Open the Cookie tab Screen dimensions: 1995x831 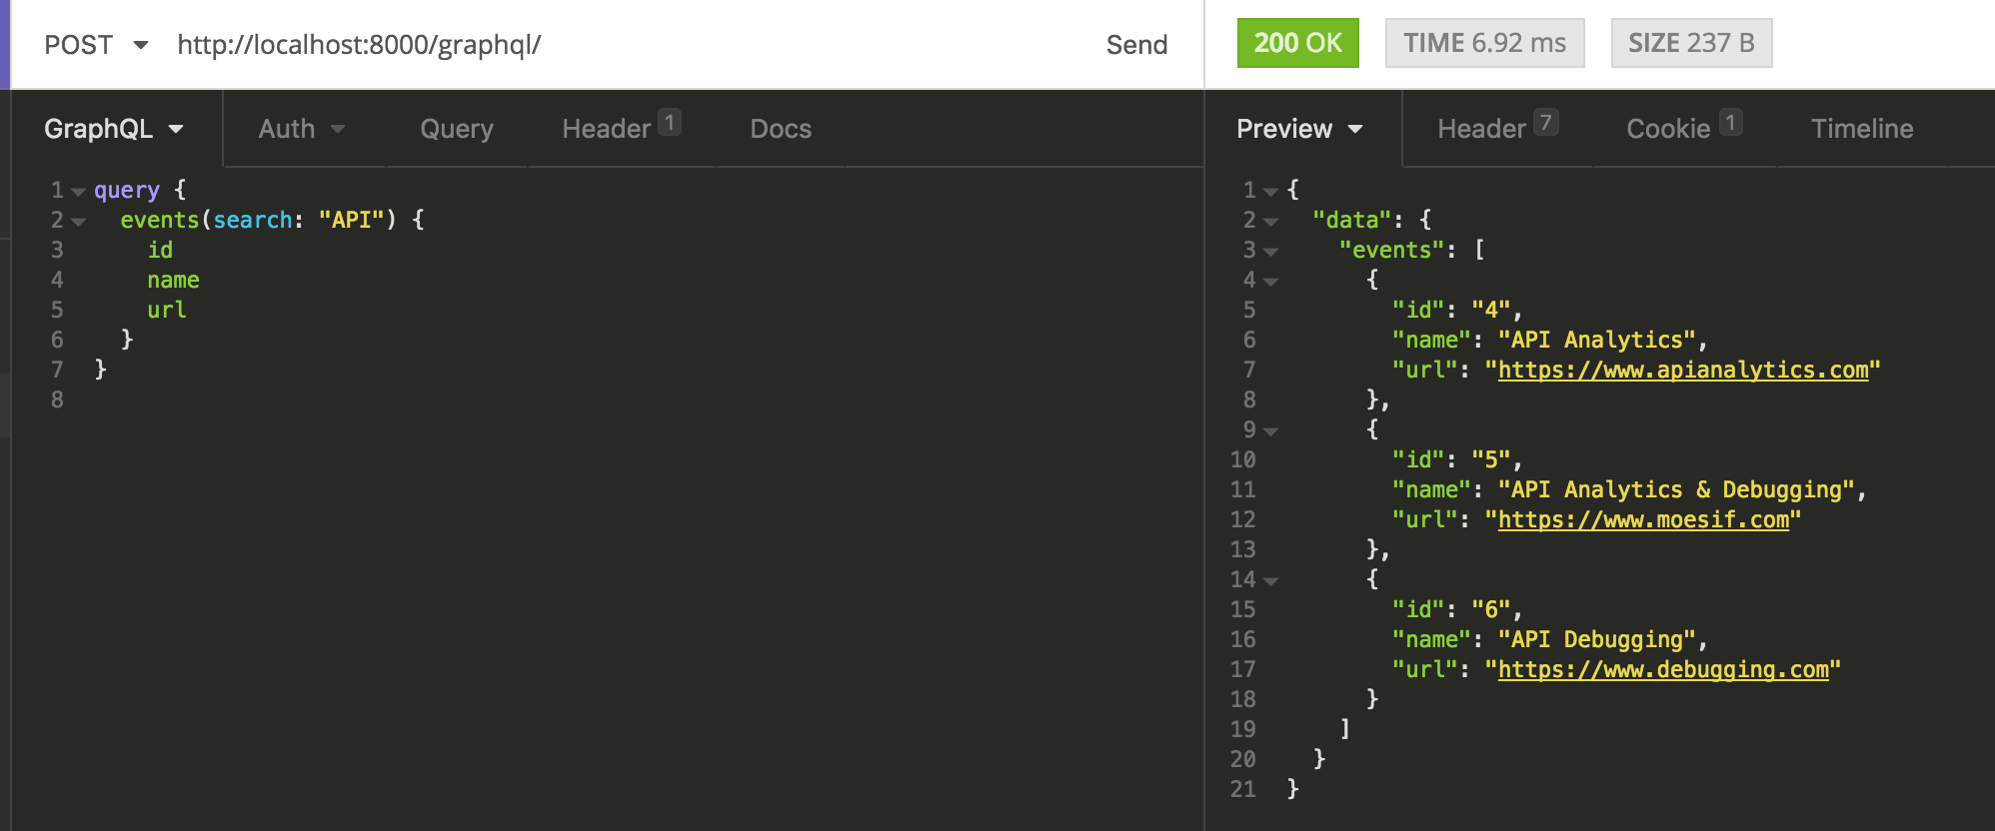point(1667,128)
